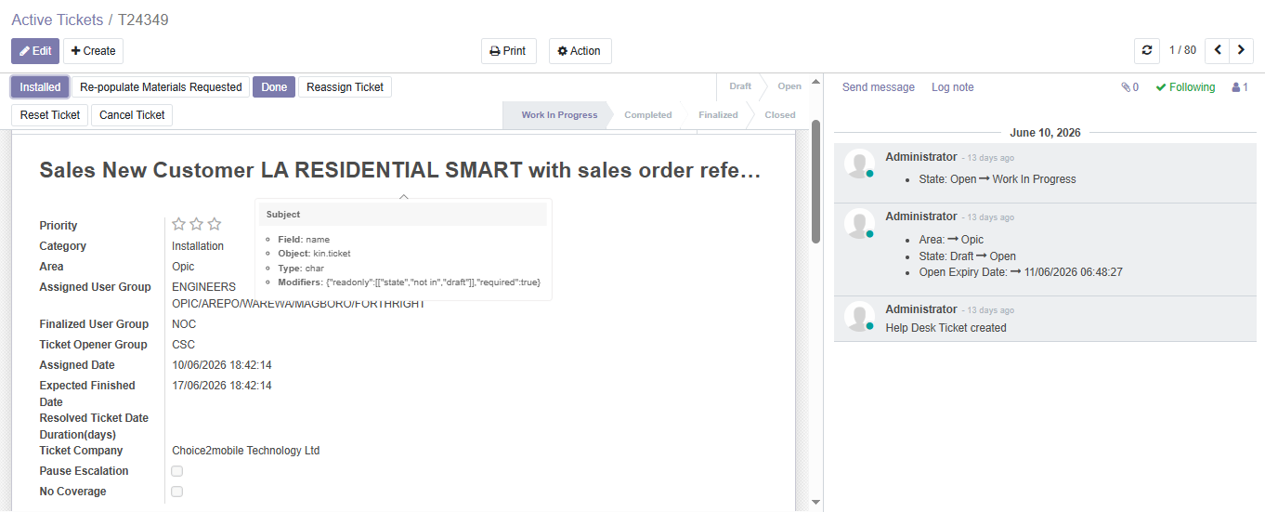The width and height of the screenshot is (1265, 512).
Task: Go to previous record arrow
Action: (1218, 51)
